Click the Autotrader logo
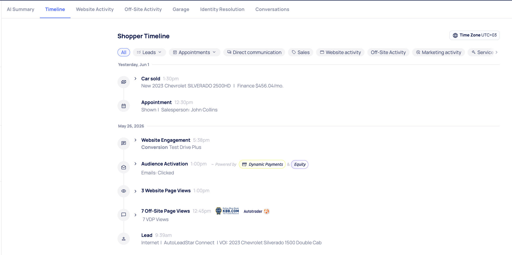 [x=257, y=211]
